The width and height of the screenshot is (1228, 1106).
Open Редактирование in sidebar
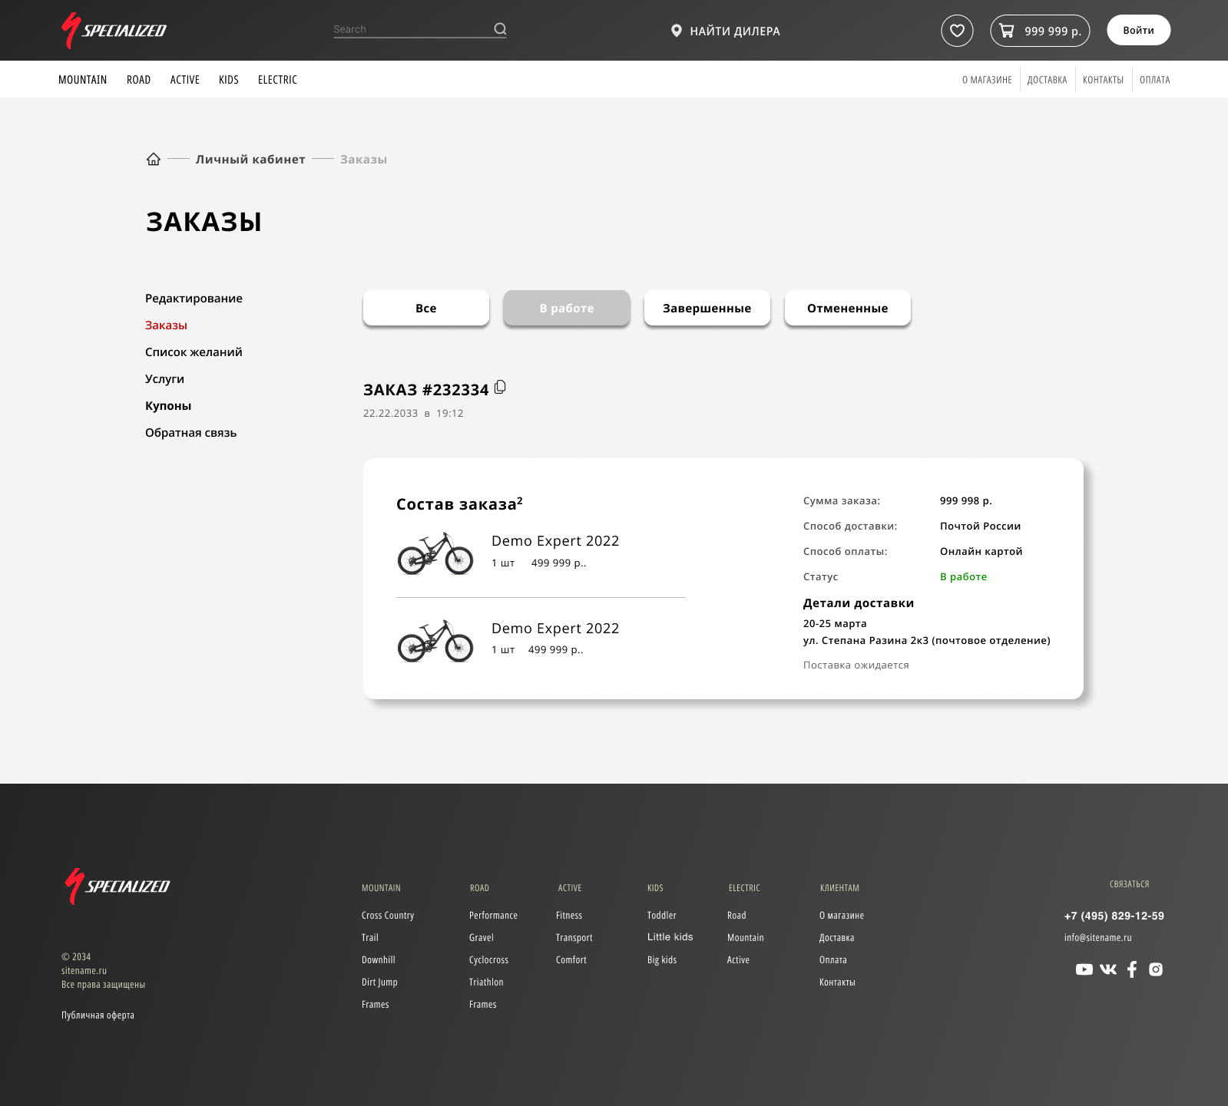(194, 299)
